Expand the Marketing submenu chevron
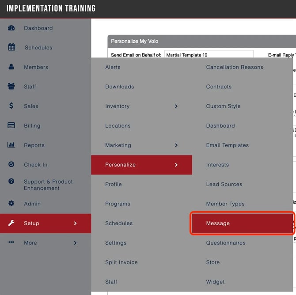This screenshot has height=295, width=296. (x=176, y=145)
